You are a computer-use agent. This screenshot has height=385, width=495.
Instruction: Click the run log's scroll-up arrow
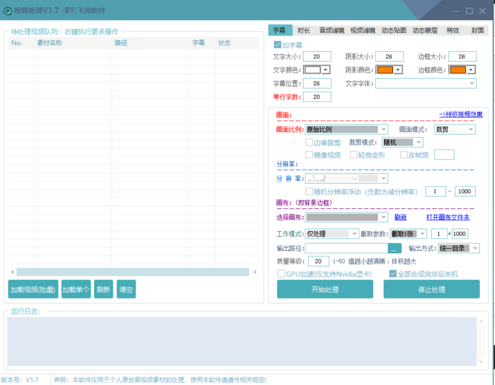(480, 322)
